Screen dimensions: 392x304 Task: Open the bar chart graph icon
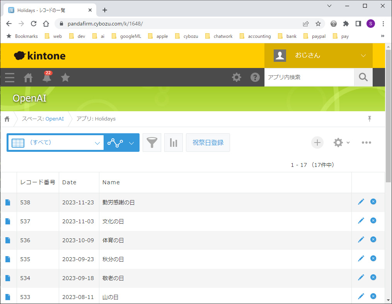tap(174, 143)
